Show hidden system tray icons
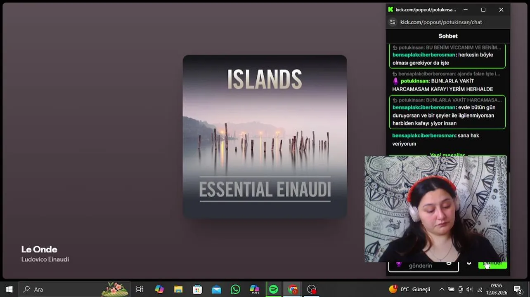 coord(442,289)
